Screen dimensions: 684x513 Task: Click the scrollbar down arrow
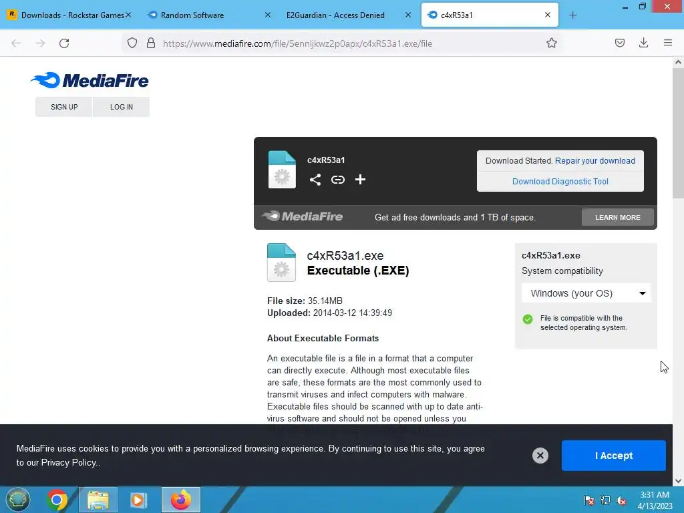678,481
